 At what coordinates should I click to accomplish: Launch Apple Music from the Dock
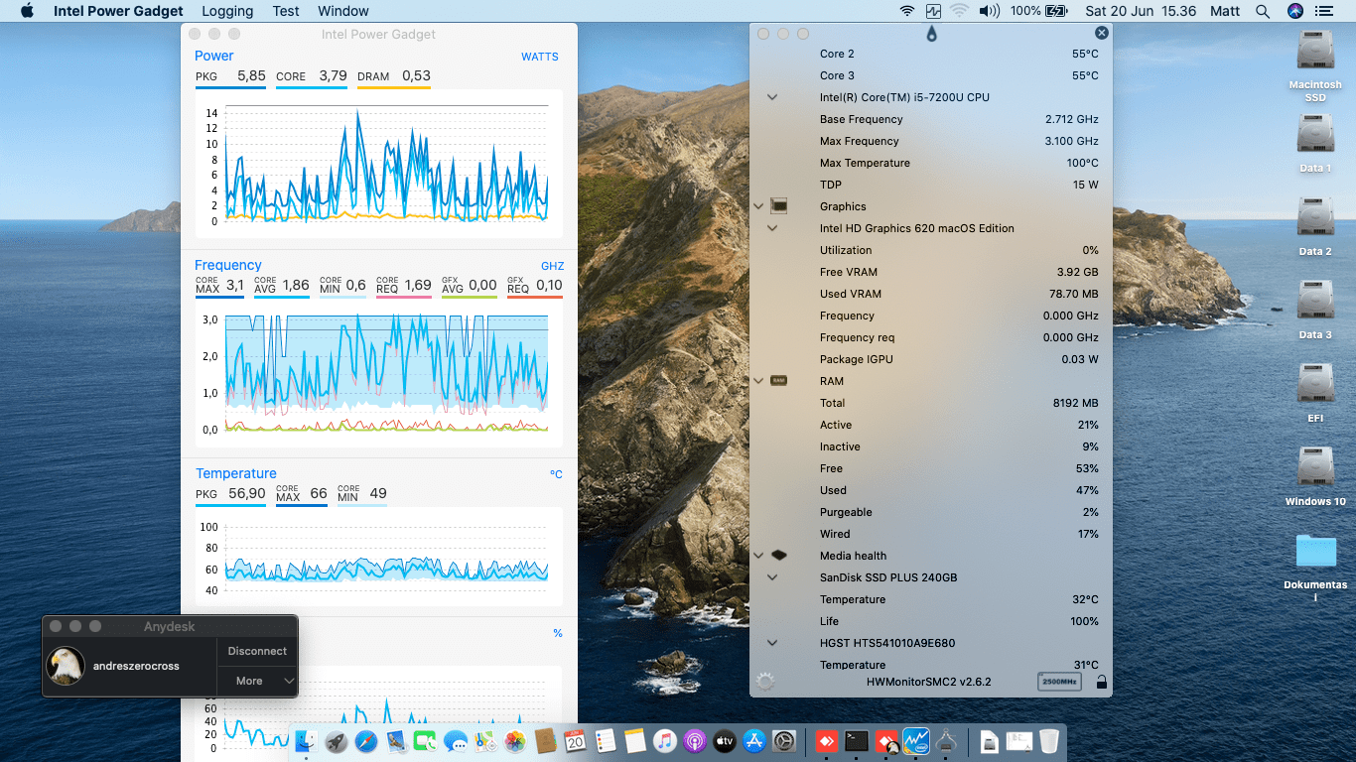tap(664, 741)
